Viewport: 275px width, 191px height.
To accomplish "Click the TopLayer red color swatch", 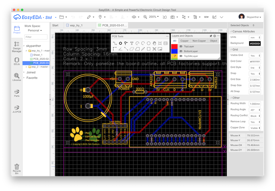I will tap(174, 46).
